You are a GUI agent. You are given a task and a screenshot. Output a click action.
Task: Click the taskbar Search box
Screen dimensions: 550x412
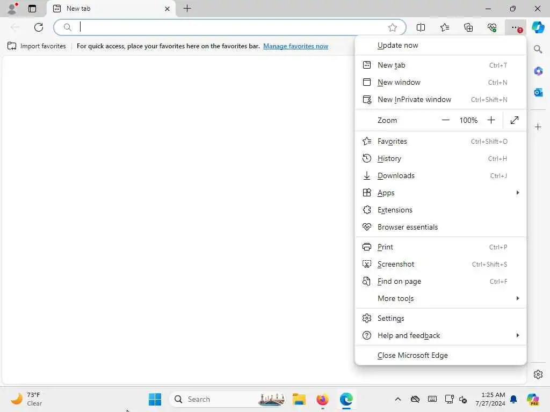[x=227, y=399]
